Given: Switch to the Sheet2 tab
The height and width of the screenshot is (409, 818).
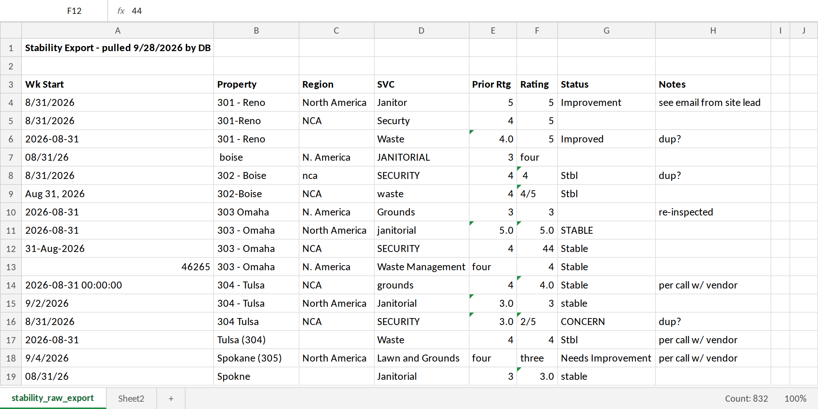Looking at the screenshot, I should [x=131, y=398].
